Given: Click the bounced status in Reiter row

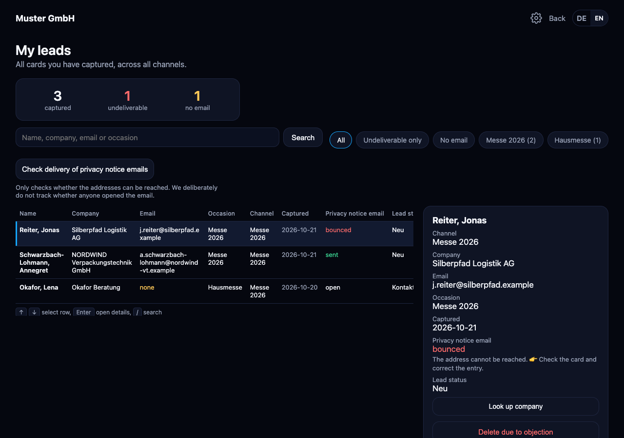Looking at the screenshot, I should 338,230.
